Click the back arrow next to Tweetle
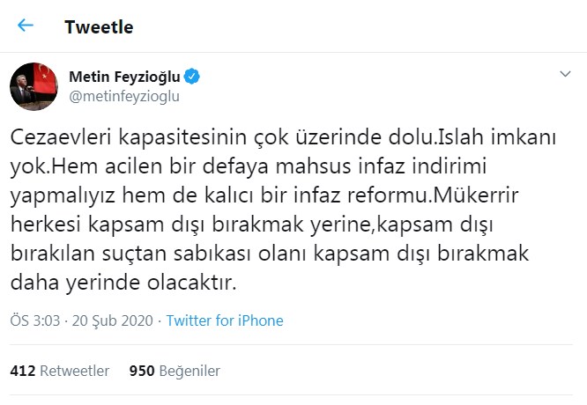 [x=26, y=26]
